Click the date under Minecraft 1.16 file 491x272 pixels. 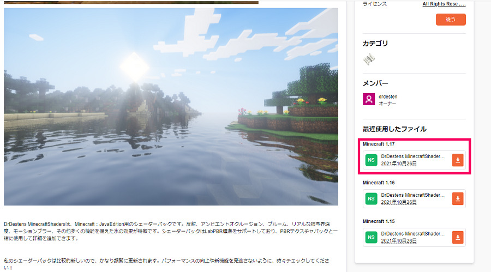point(399,202)
